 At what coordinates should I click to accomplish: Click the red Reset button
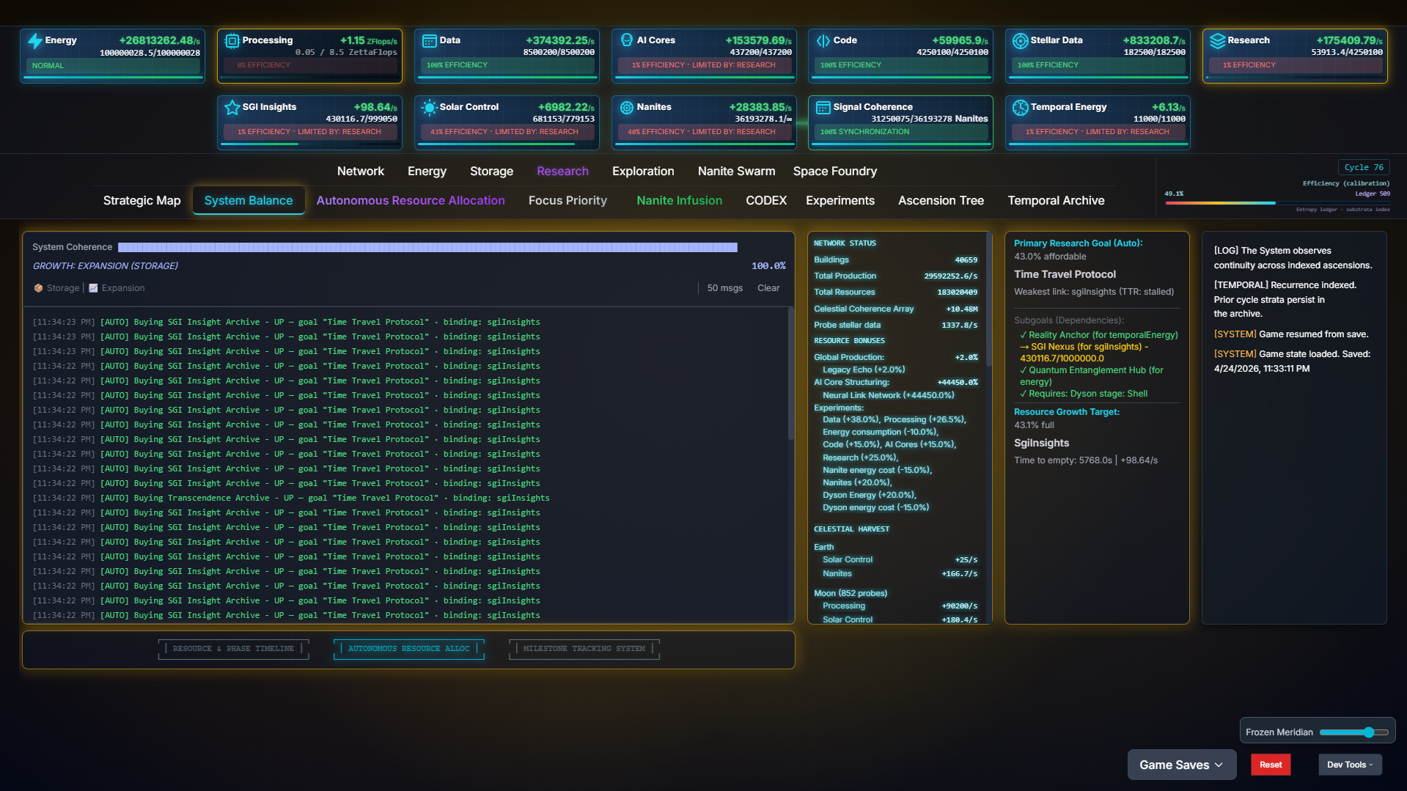click(1271, 765)
